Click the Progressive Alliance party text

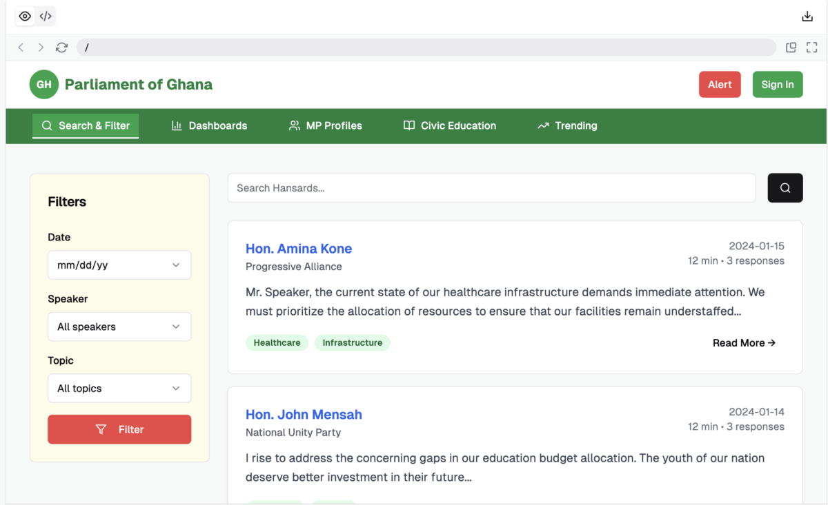pos(294,267)
